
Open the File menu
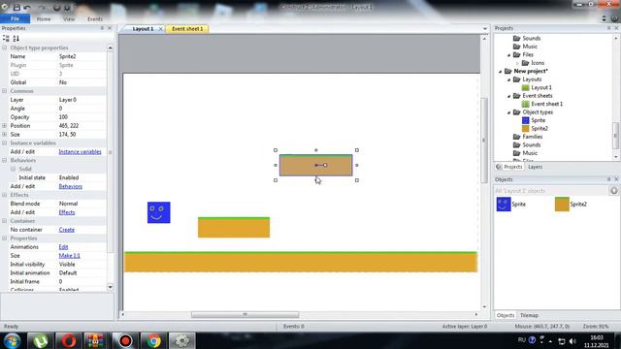click(16, 18)
